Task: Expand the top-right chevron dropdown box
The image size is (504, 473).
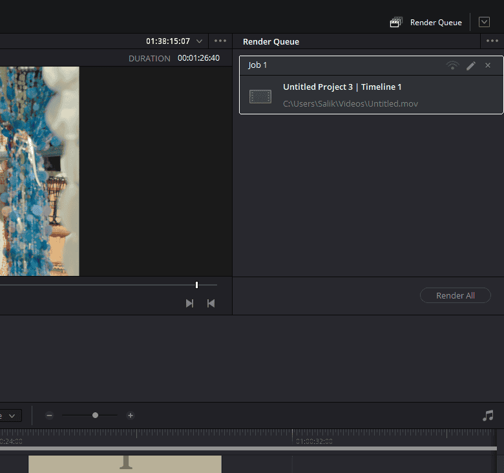Action: coord(484,22)
